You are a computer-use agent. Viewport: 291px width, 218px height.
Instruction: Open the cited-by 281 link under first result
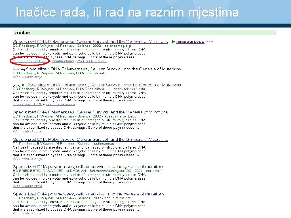coord(31,61)
